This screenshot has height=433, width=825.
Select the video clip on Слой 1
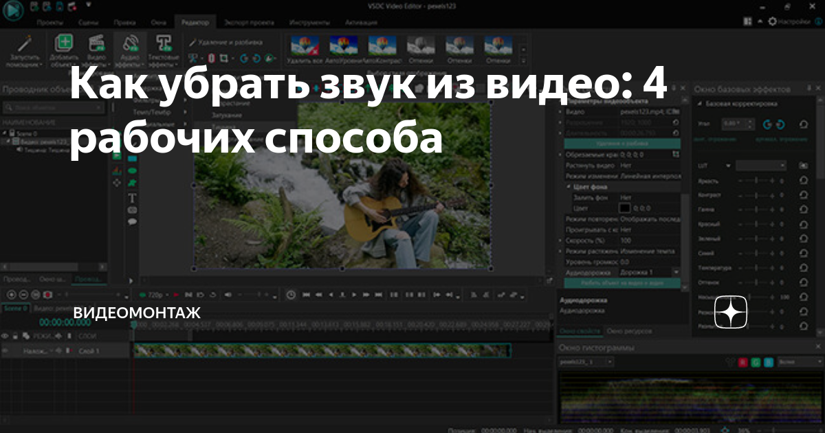(x=322, y=351)
